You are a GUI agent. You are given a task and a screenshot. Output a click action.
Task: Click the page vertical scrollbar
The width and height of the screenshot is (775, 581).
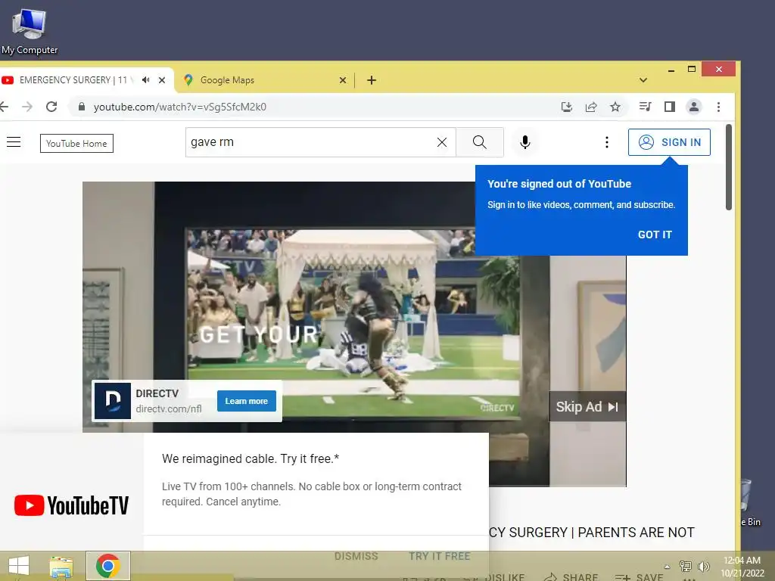[x=729, y=168]
